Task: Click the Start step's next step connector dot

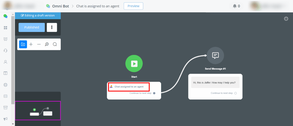Action: 154,93
